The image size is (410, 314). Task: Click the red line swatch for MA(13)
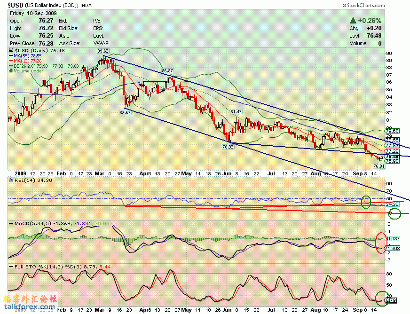(11, 61)
